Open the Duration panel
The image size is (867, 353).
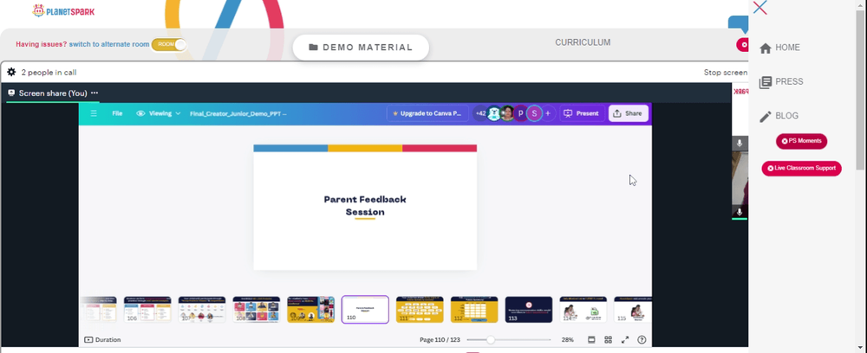tap(102, 340)
